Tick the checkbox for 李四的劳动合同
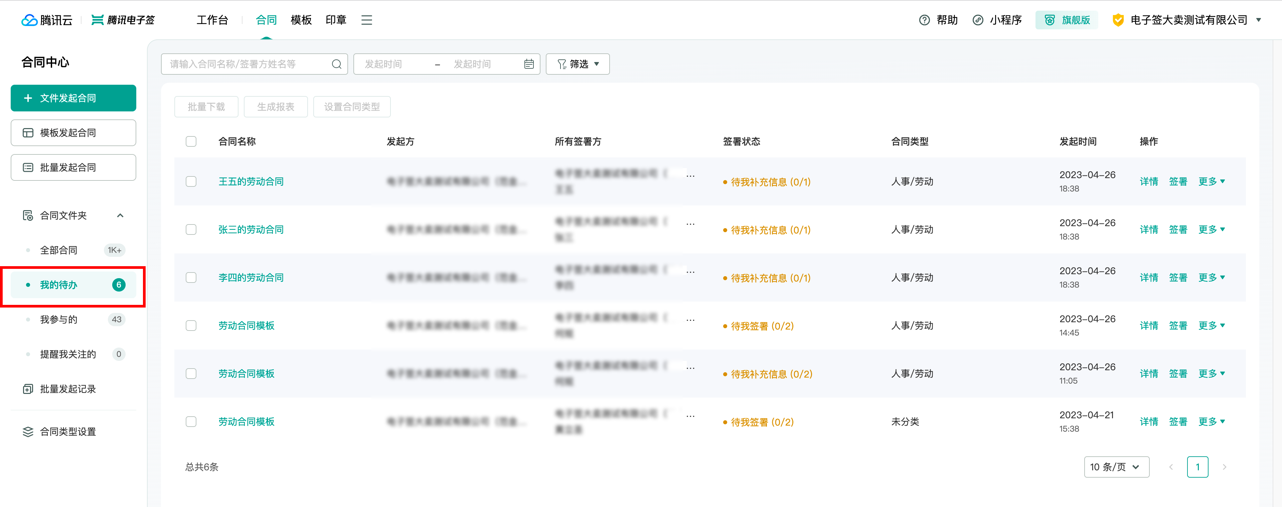Image resolution: width=1282 pixels, height=507 pixels. tap(191, 278)
